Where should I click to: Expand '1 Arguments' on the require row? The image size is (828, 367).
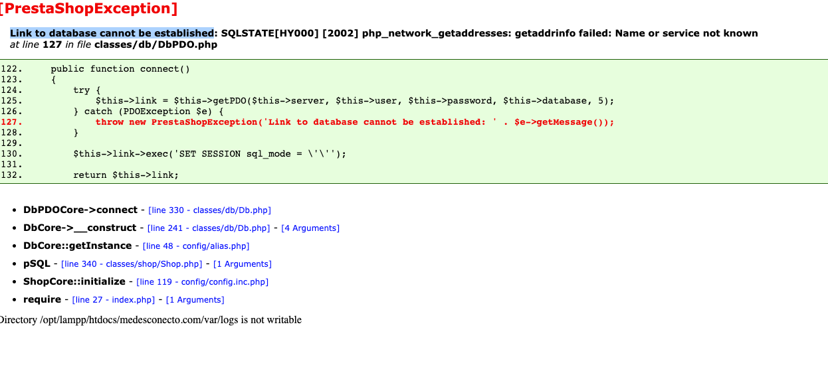(195, 299)
